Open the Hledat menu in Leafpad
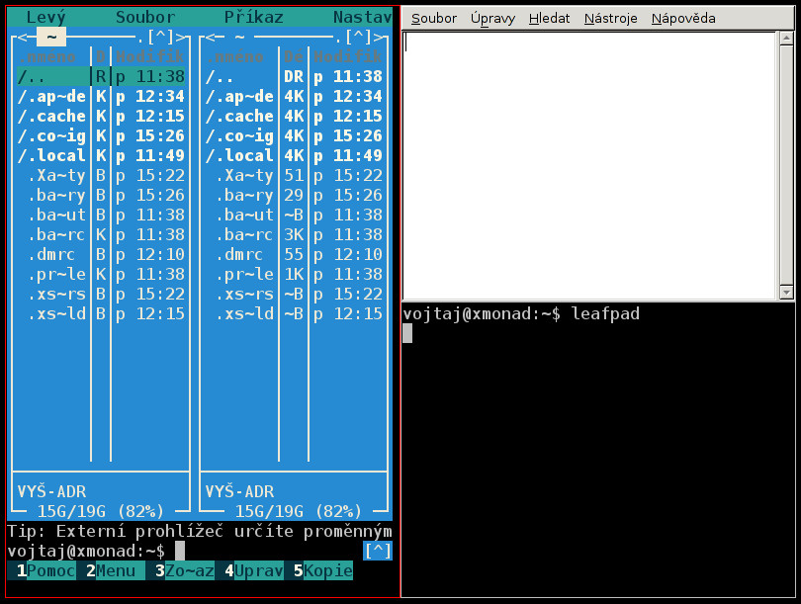The height and width of the screenshot is (604, 801). point(549,19)
